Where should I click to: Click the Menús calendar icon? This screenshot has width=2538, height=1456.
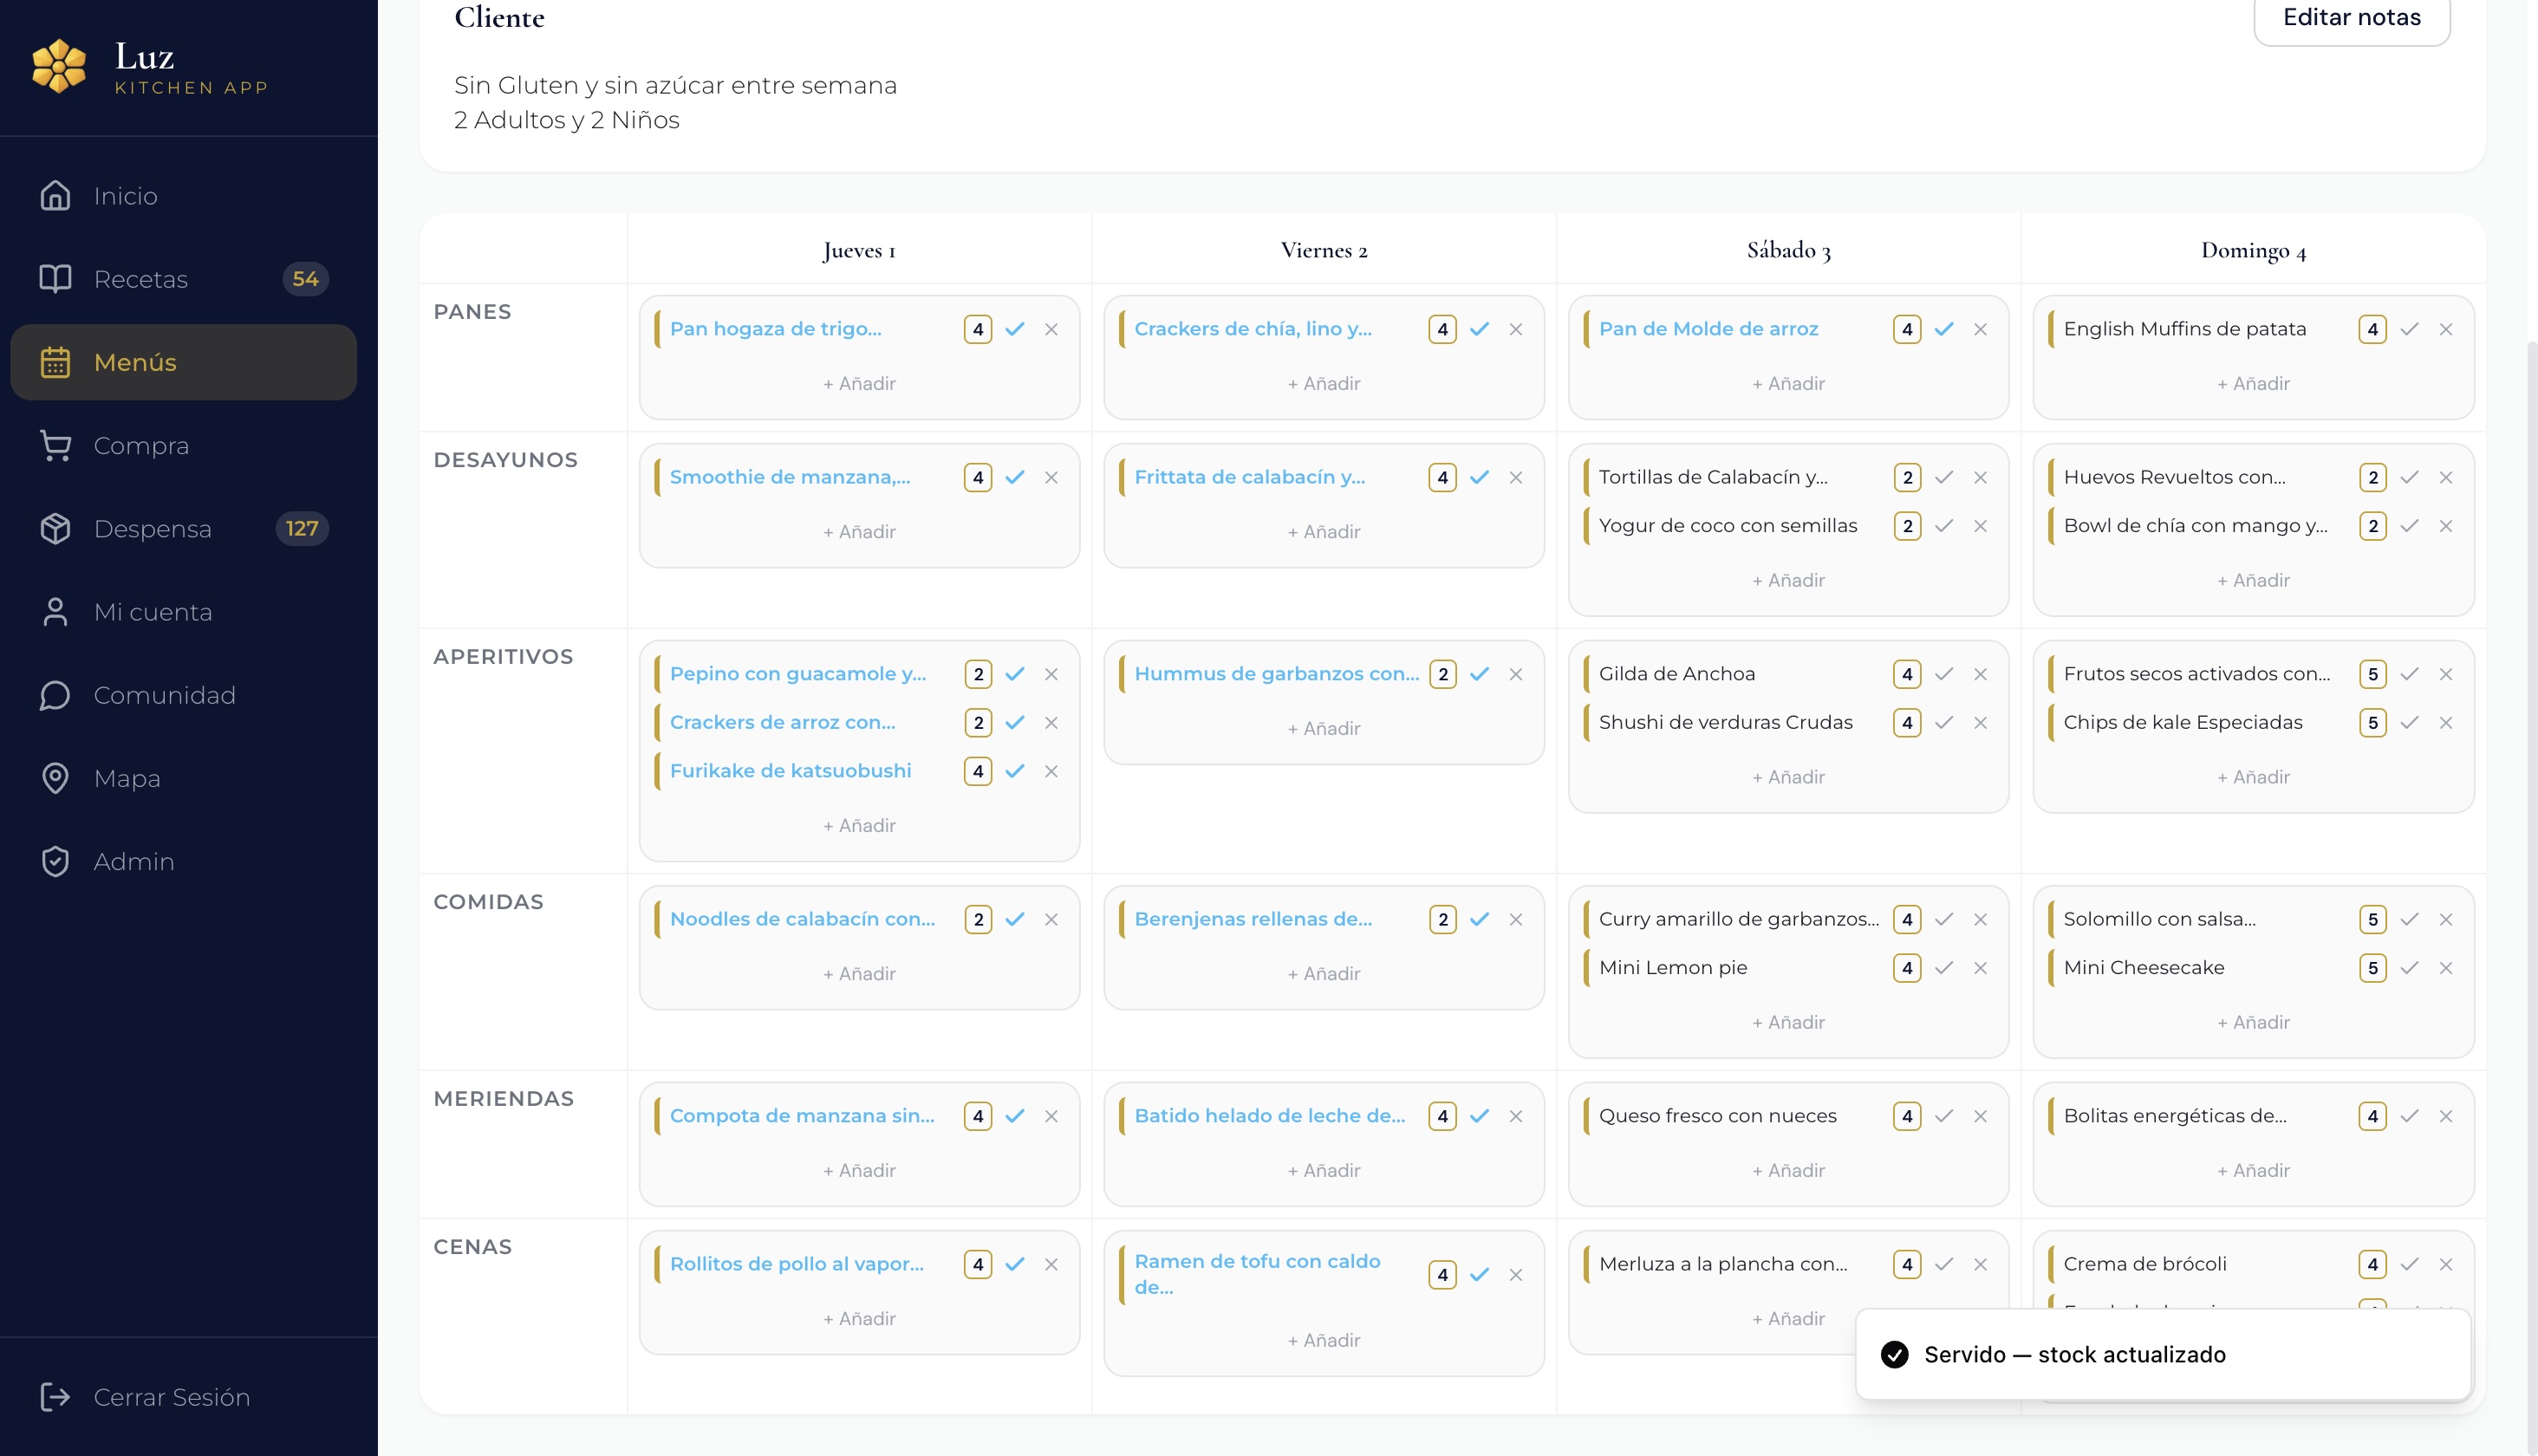[x=55, y=362]
